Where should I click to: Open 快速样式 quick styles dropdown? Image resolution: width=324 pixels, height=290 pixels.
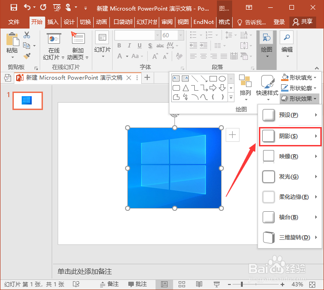pos(267,87)
